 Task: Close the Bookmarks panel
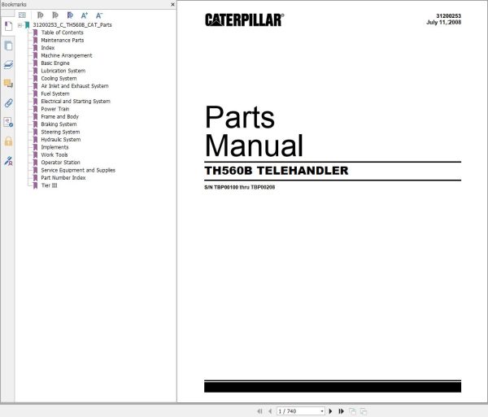pos(172,5)
